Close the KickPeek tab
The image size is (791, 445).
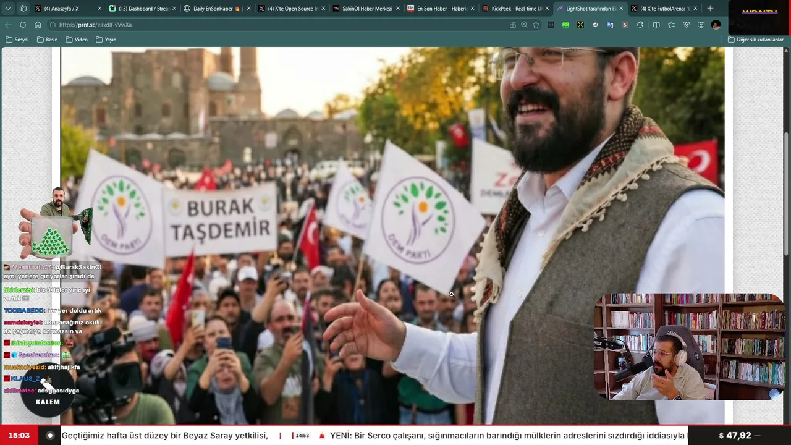coord(547,9)
